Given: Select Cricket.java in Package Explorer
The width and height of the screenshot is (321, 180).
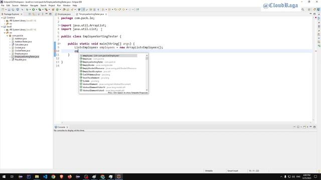Looking at the screenshot, I should coord(20,48).
